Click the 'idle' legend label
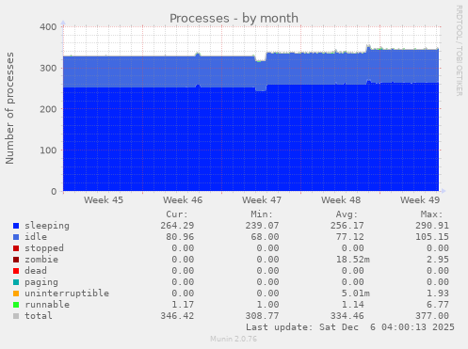 [x=36, y=237]
